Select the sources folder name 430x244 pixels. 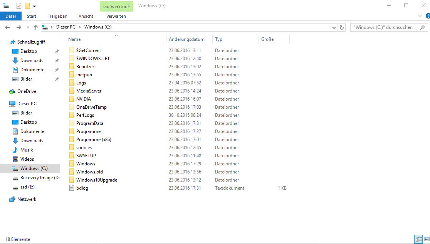coord(84,148)
